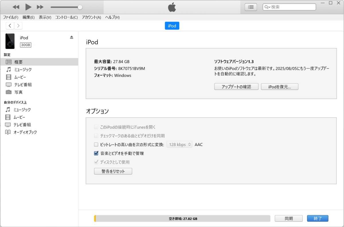Click the iPodを復元... button
The height and width of the screenshot is (227, 344).
pyautogui.click(x=279, y=87)
